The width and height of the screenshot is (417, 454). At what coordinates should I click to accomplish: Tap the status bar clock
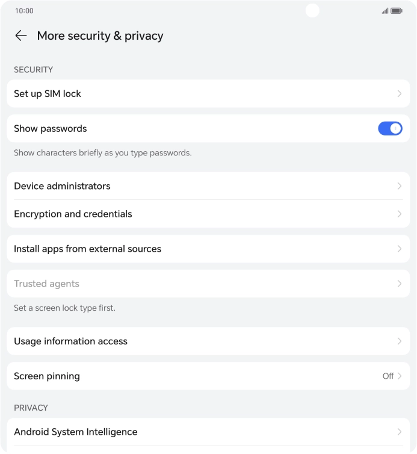click(x=24, y=11)
